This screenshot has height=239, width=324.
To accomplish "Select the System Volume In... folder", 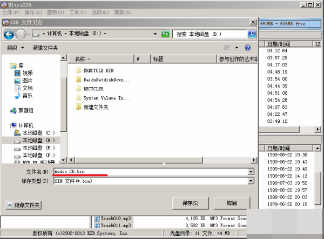I will (103, 98).
